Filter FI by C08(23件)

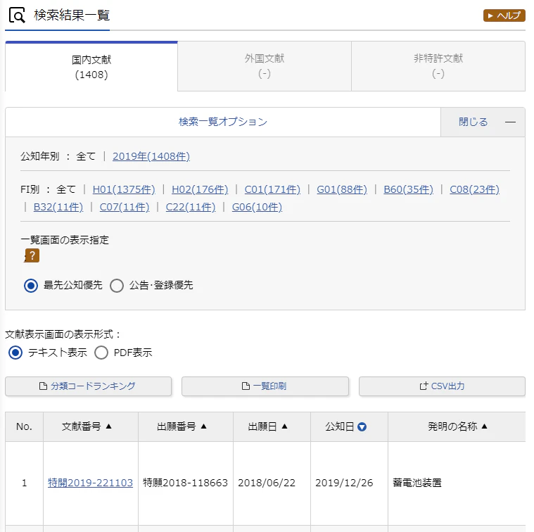click(x=474, y=189)
